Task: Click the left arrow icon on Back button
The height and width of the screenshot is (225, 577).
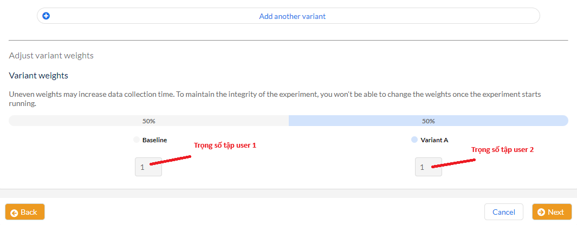Action: (14, 213)
